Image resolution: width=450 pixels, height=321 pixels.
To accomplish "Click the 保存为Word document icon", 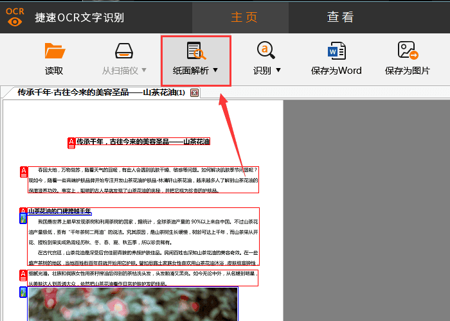I will (x=337, y=51).
